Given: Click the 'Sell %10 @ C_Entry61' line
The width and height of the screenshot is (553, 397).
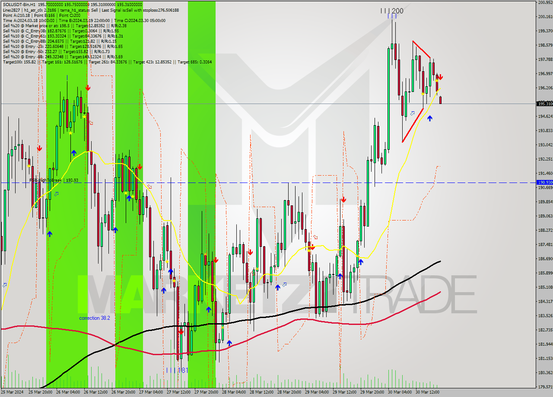Looking at the screenshot, I should [63, 36].
